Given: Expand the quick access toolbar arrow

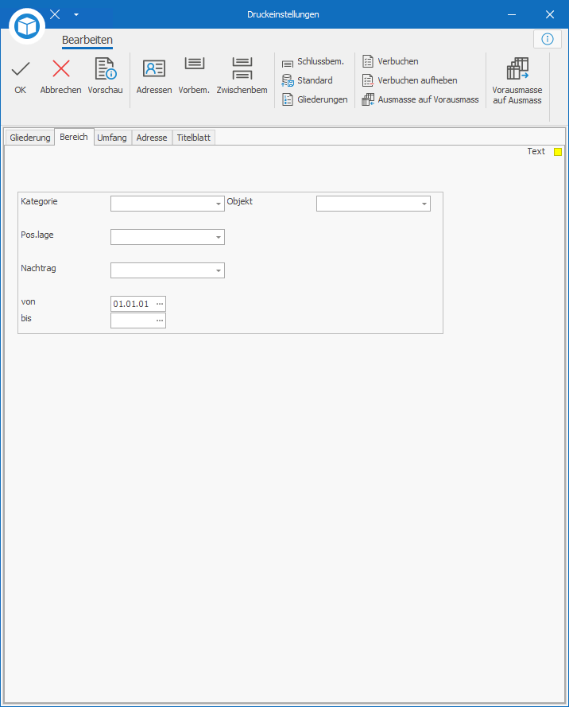Looking at the screenshot, I should 76,14.
